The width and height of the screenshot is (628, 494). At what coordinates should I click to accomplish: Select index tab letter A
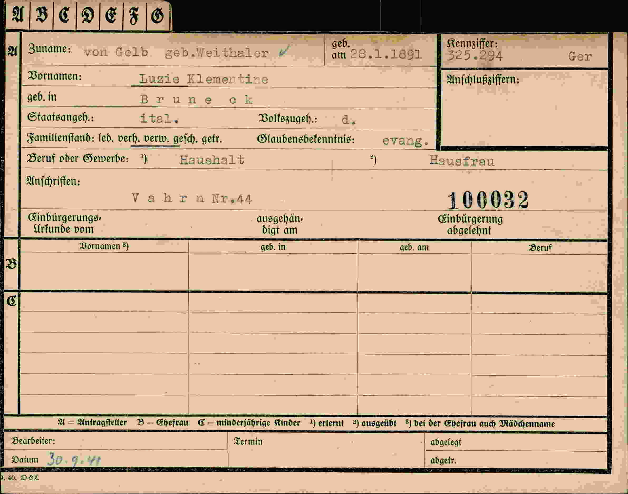tap(18, 15)
